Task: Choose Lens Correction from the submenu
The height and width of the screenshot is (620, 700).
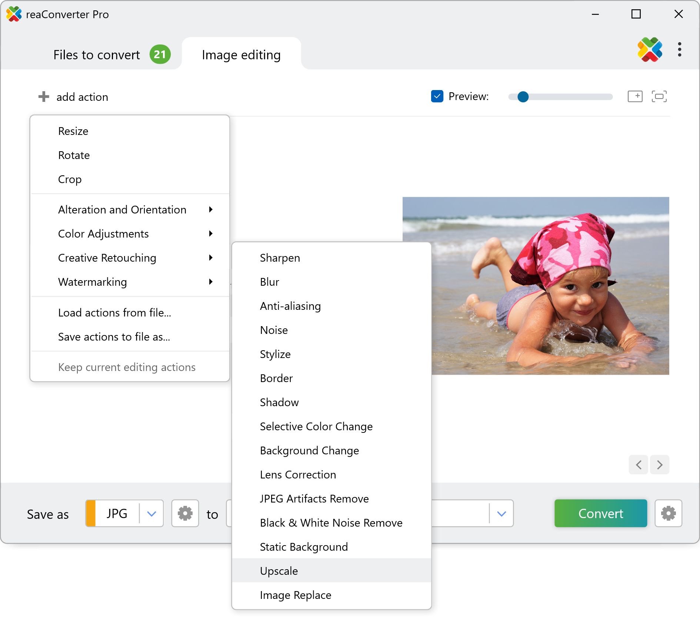Action: pos(298,475)
